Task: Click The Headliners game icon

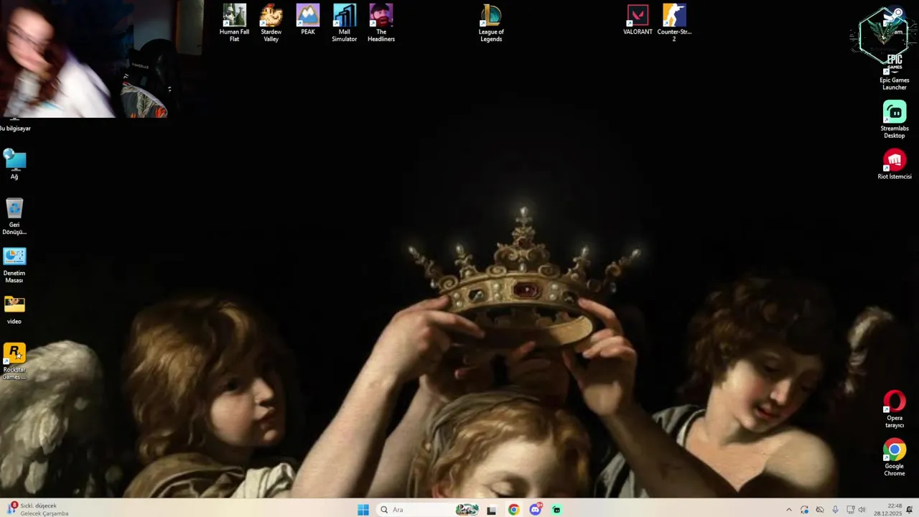Action: 381,23
